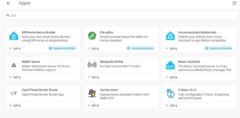Screen dimensions: 240x118
Task: Click the Samba share Windows icon
Action: tap(92, 93)
